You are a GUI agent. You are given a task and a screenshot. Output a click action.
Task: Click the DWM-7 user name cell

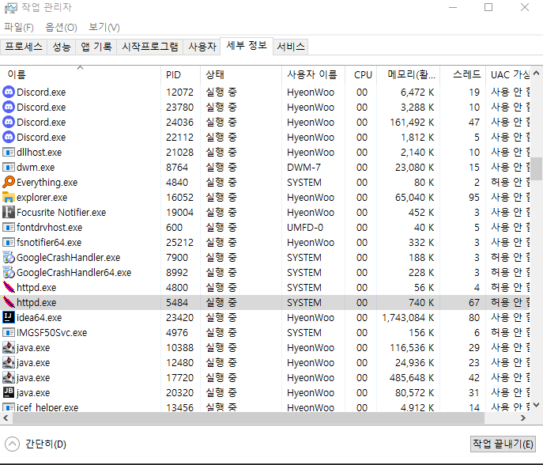(304, 167)
